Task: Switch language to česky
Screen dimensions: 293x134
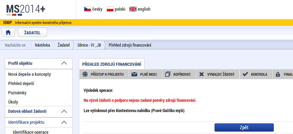Action: pyautogui.click(x=97, y=9)
